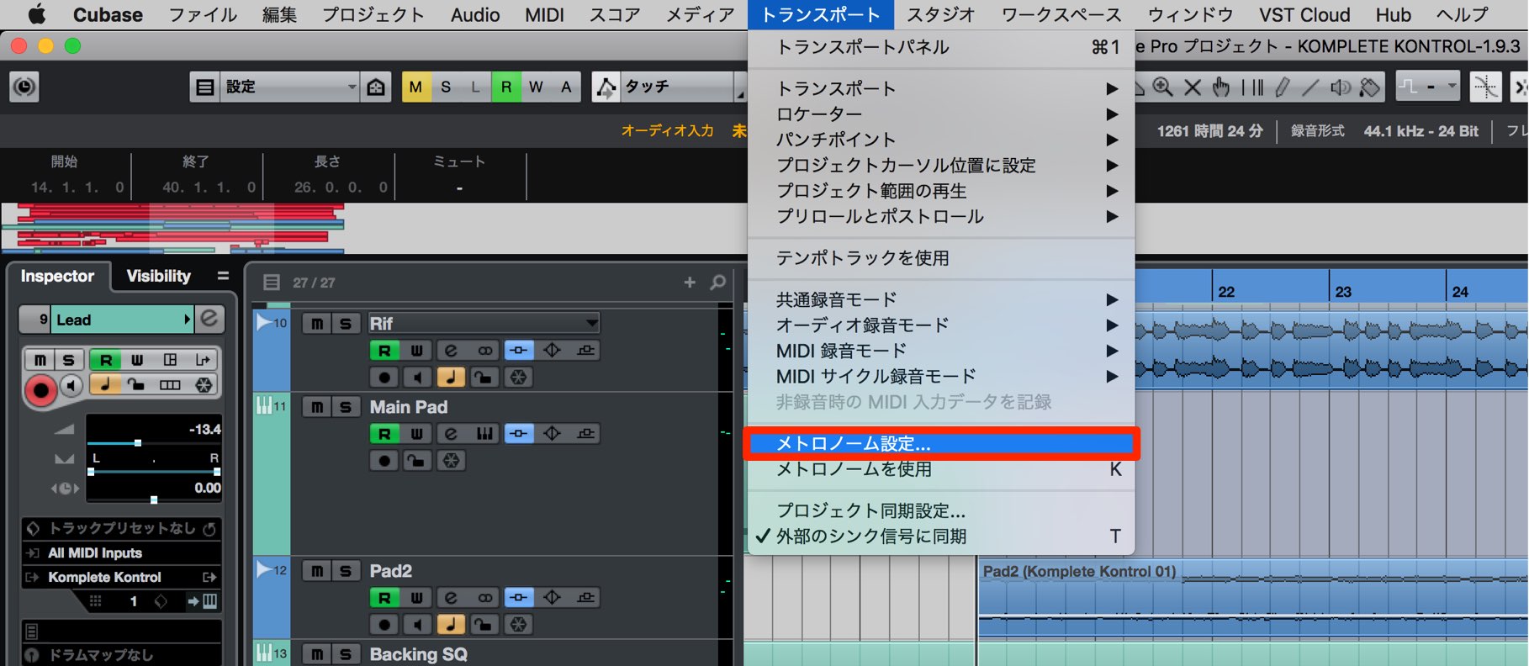The height and width of the screenshot is (666, 1529).
Task: Select the Mute (X) tool
Action: (1193, 87)
